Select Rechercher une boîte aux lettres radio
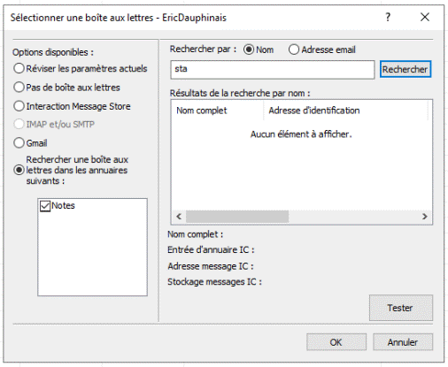The image size is (448, 367). point(19,170)
